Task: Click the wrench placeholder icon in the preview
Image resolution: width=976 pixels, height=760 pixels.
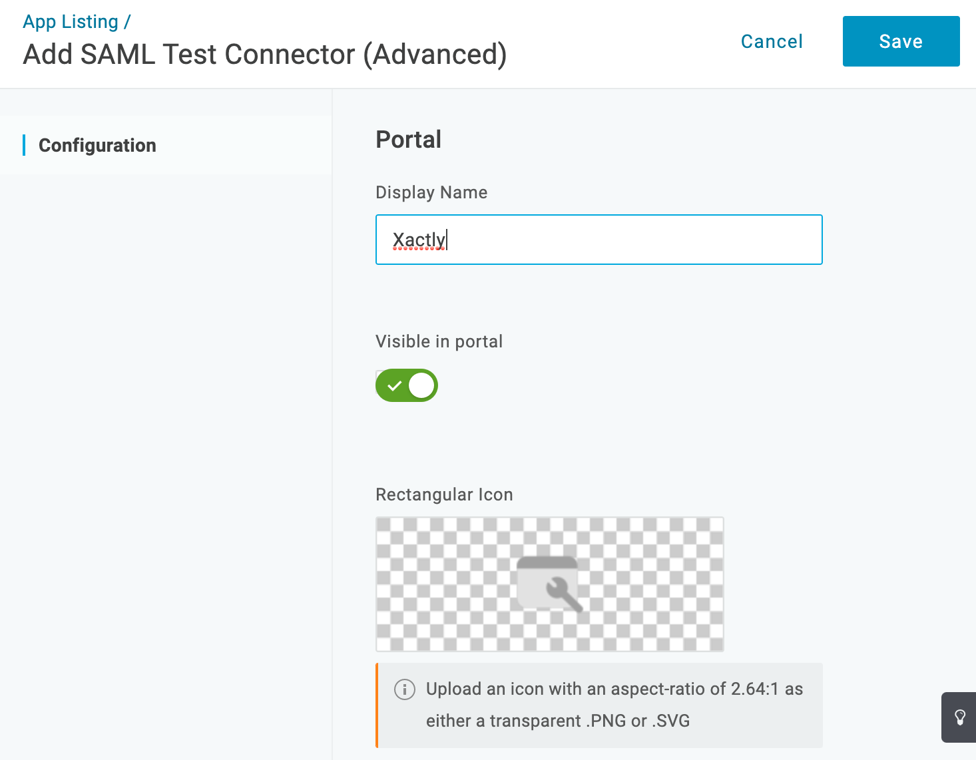Action: point(549,584)
